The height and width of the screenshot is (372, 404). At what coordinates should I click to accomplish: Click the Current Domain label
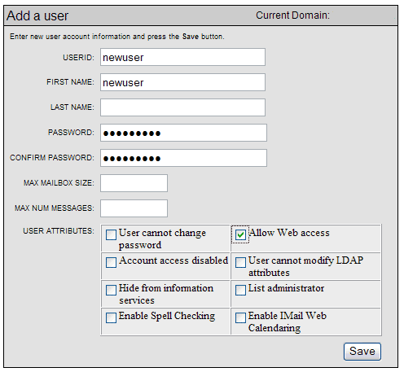pos(292,15)
